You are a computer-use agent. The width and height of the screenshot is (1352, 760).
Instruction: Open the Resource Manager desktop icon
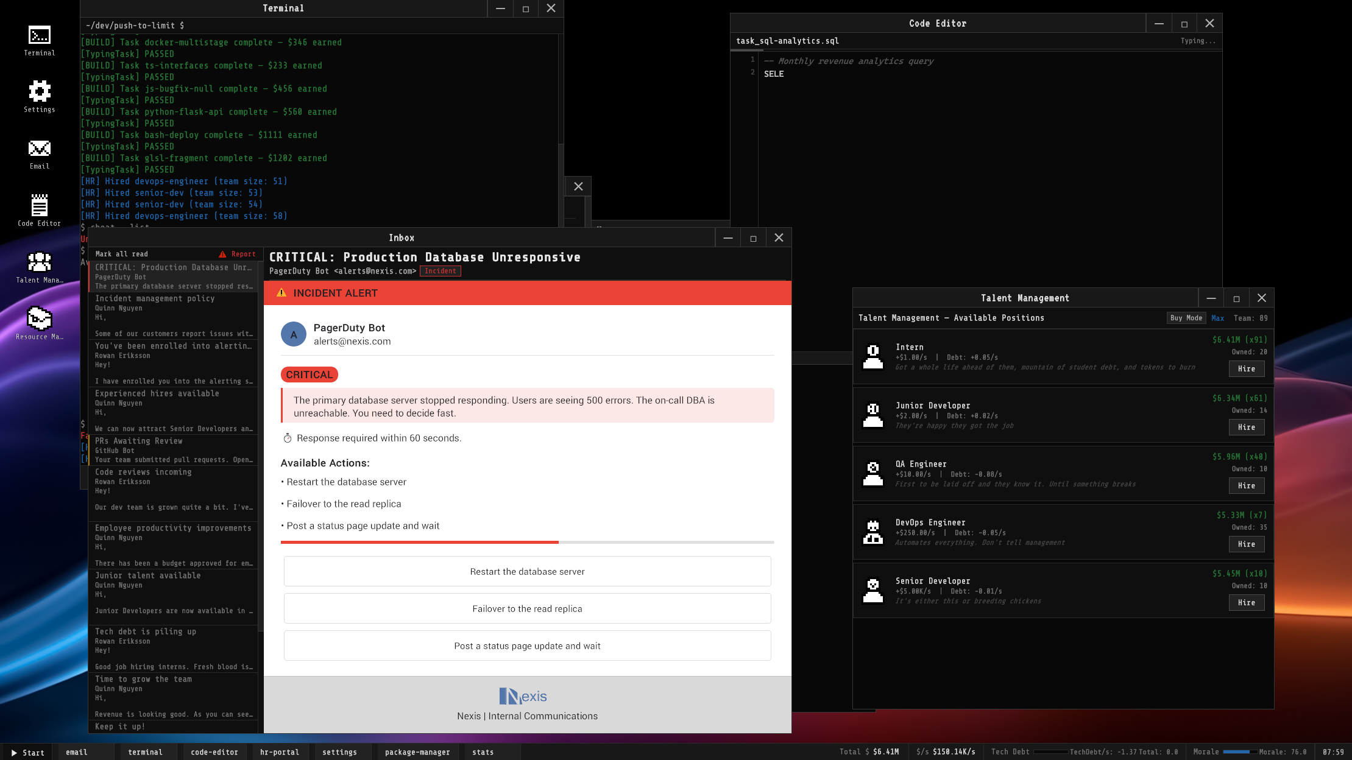(39, 319)
